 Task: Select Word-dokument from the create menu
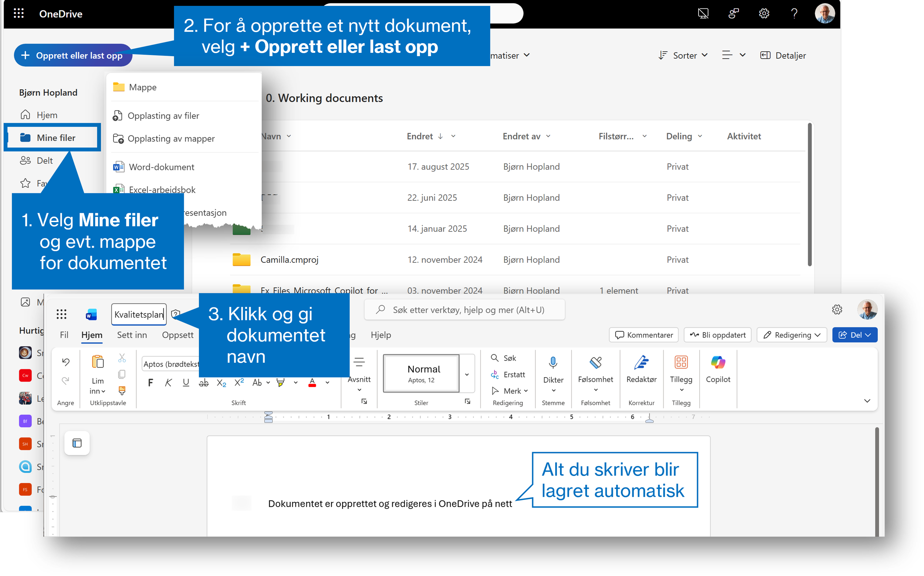pos(161,167)
